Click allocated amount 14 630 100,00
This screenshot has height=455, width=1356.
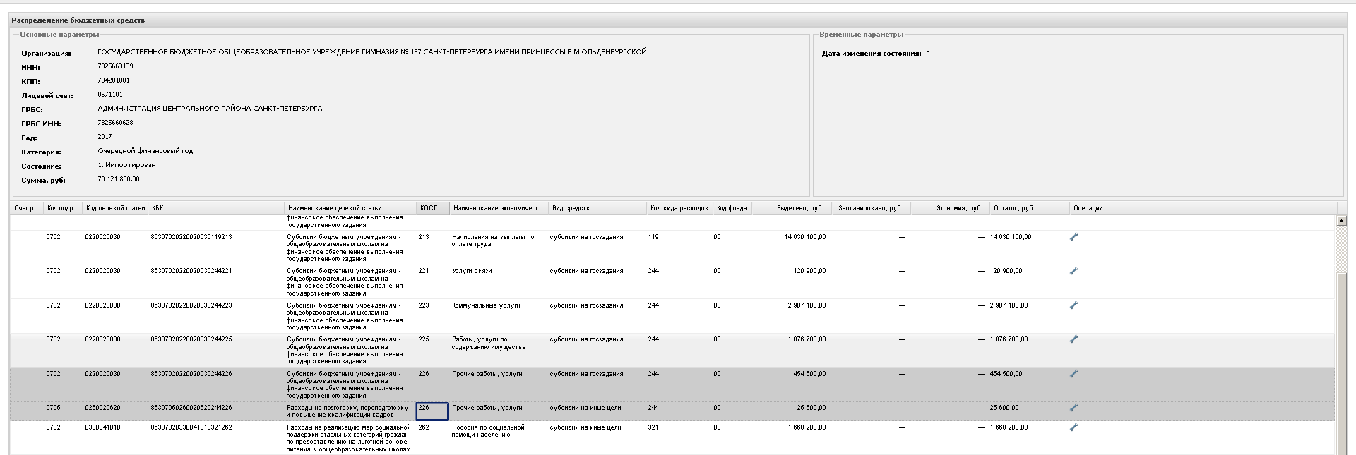tap(805, 237)
